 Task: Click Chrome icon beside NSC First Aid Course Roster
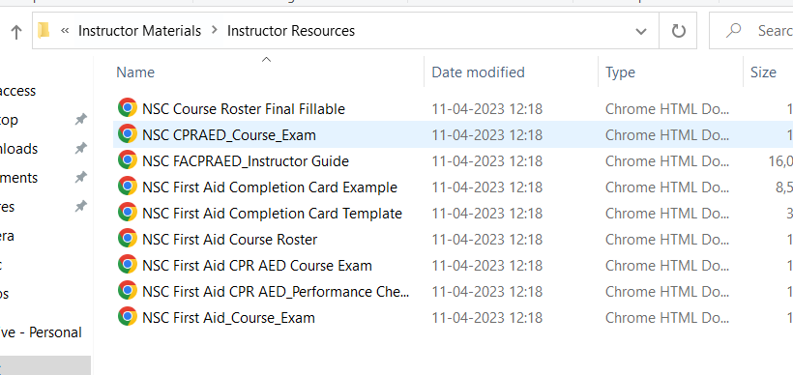(128, 239)
